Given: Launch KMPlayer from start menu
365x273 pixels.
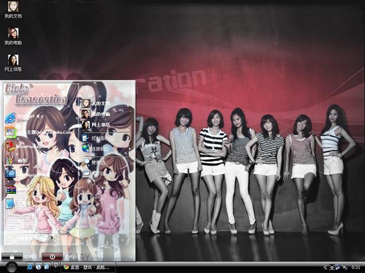Looking at the screenshot, I should (27, 175).
